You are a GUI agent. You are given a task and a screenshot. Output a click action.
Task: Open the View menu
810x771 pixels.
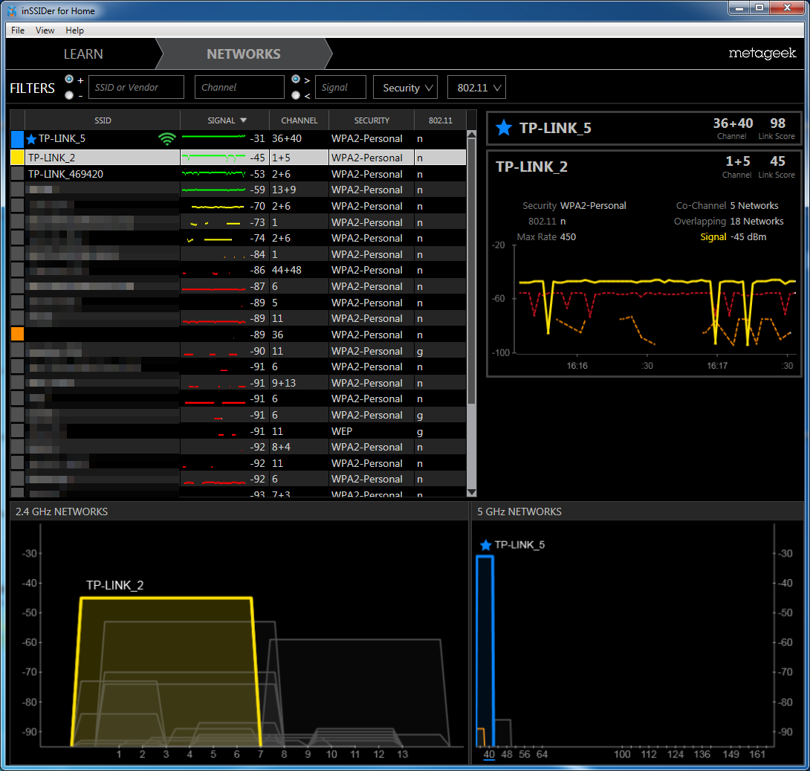(x=45, y=30)
